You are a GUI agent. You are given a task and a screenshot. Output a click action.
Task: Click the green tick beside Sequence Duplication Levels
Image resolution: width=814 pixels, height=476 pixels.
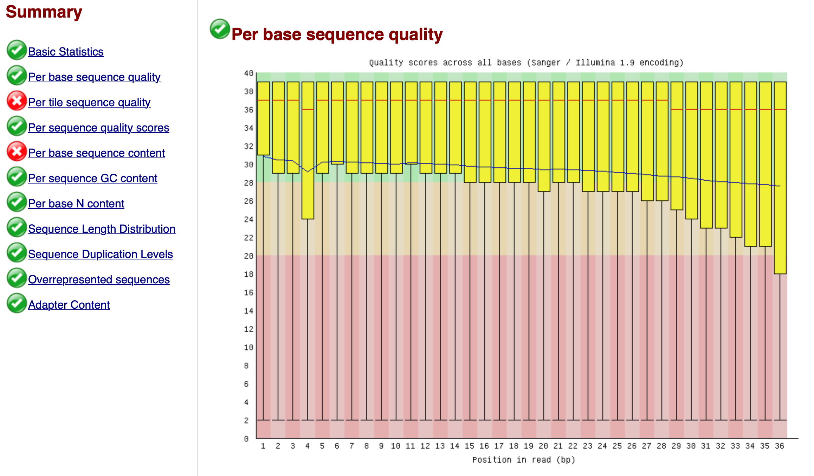[16, 254]
